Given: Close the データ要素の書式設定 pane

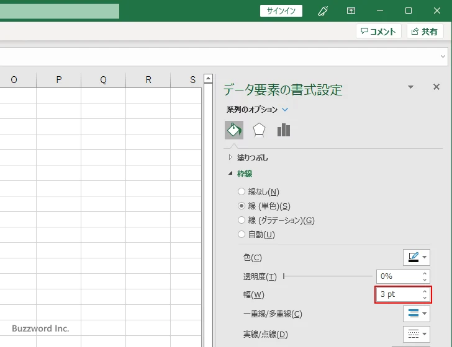Looking at the screenshot, I should [x=436, y=87].
